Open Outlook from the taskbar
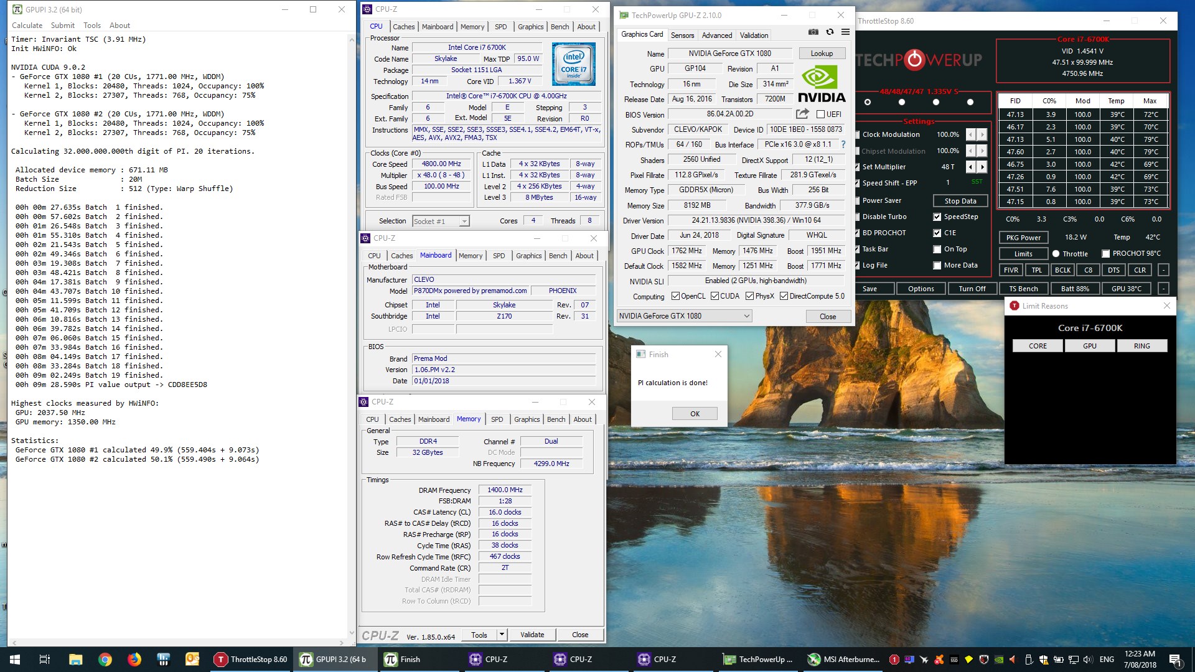This screenshot has width=1195, height=672. point(193,660)
